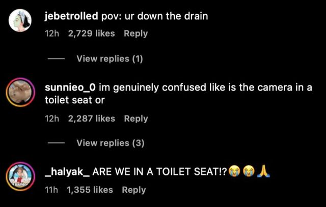326x207 pixels.
Task: Open sunnieo_0's story ring avatar
Action: tap(20, 92)
